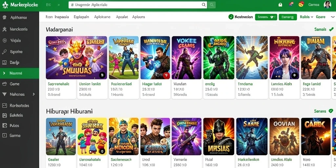Expand the Nehonas sidebar submenu arrow
The image size is (336, 168).
pos(34,94)
